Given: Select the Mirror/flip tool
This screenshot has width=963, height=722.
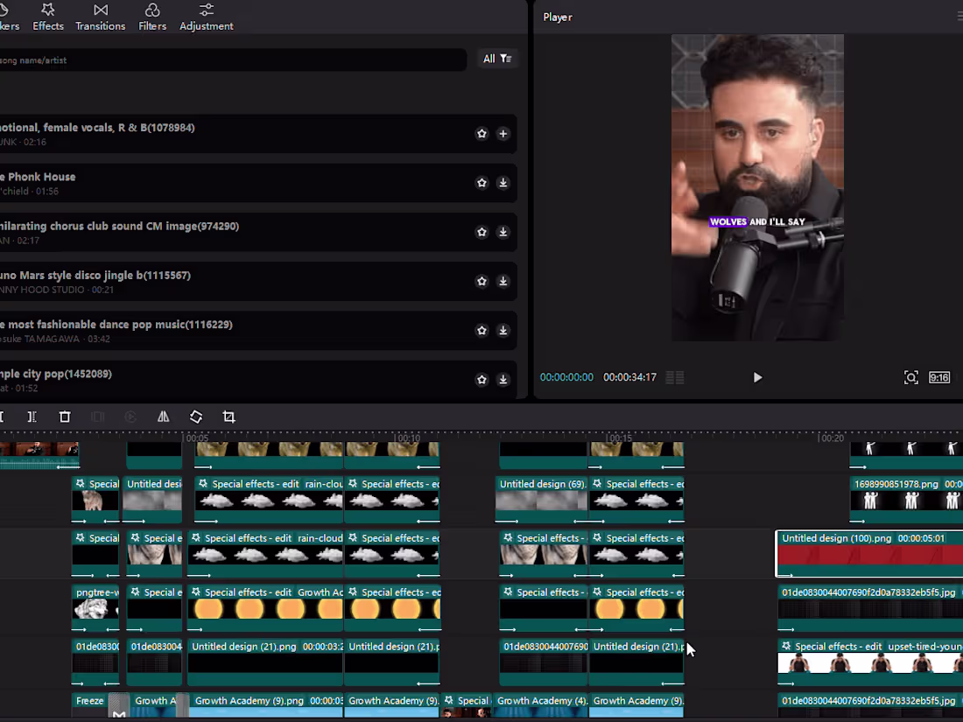Looking at the screenshot, I should point(163,417).
